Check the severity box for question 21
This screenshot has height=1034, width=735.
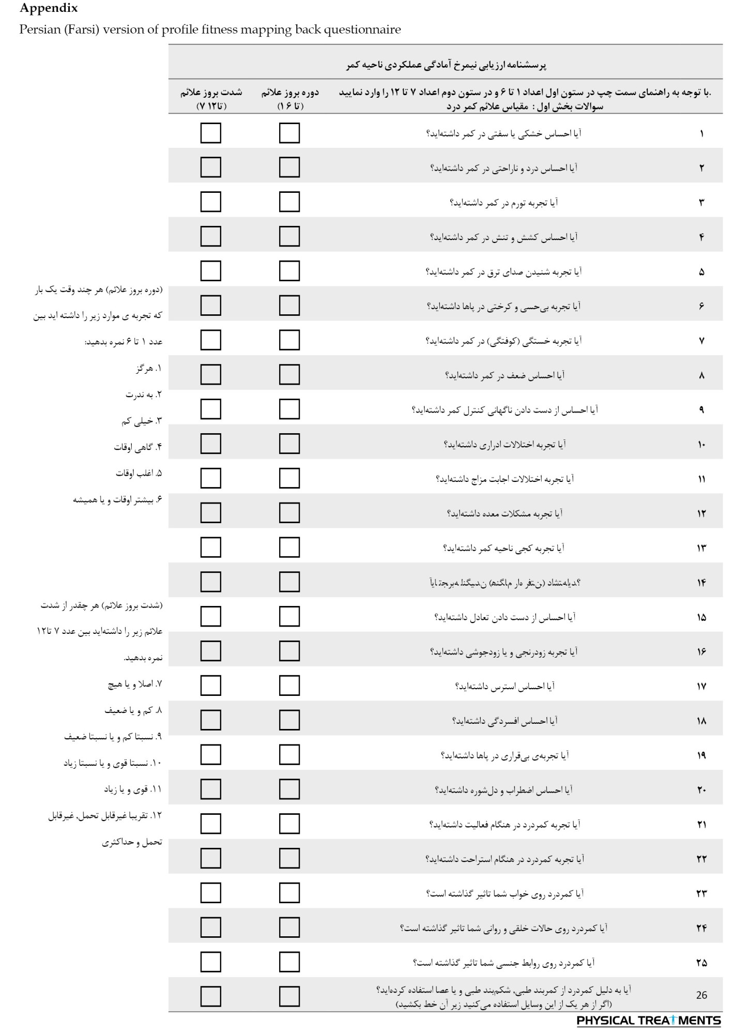pos(210,824)
